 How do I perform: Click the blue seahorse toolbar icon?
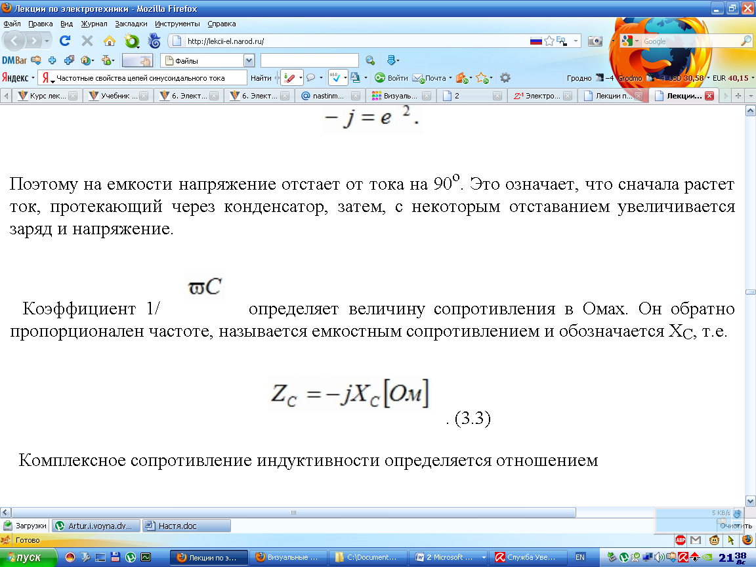coord(154,41)
